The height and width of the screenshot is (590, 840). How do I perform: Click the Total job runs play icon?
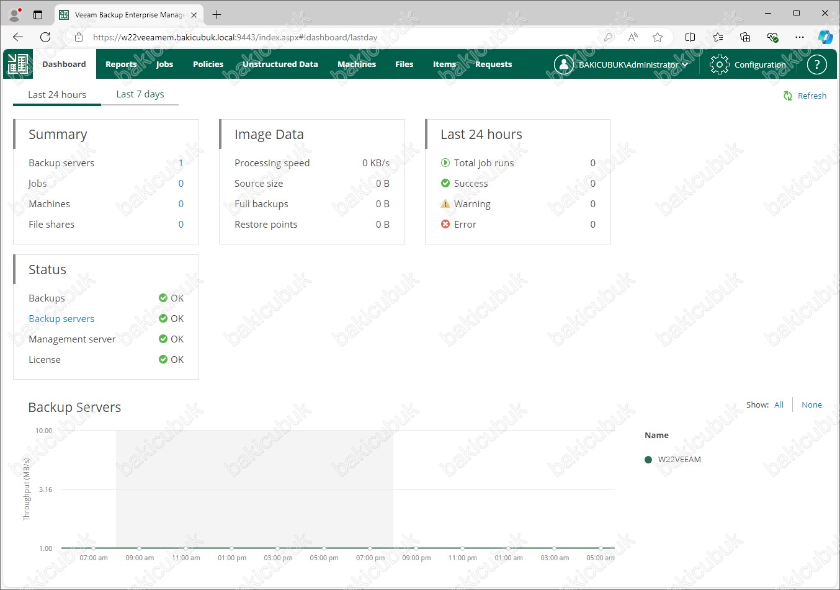tap(445, 163)
